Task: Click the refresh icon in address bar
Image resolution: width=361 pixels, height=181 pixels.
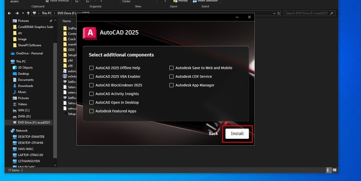Action: click(279, 13)
